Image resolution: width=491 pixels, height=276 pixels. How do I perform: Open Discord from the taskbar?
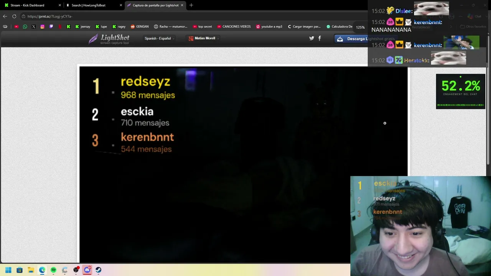[87, 270]
